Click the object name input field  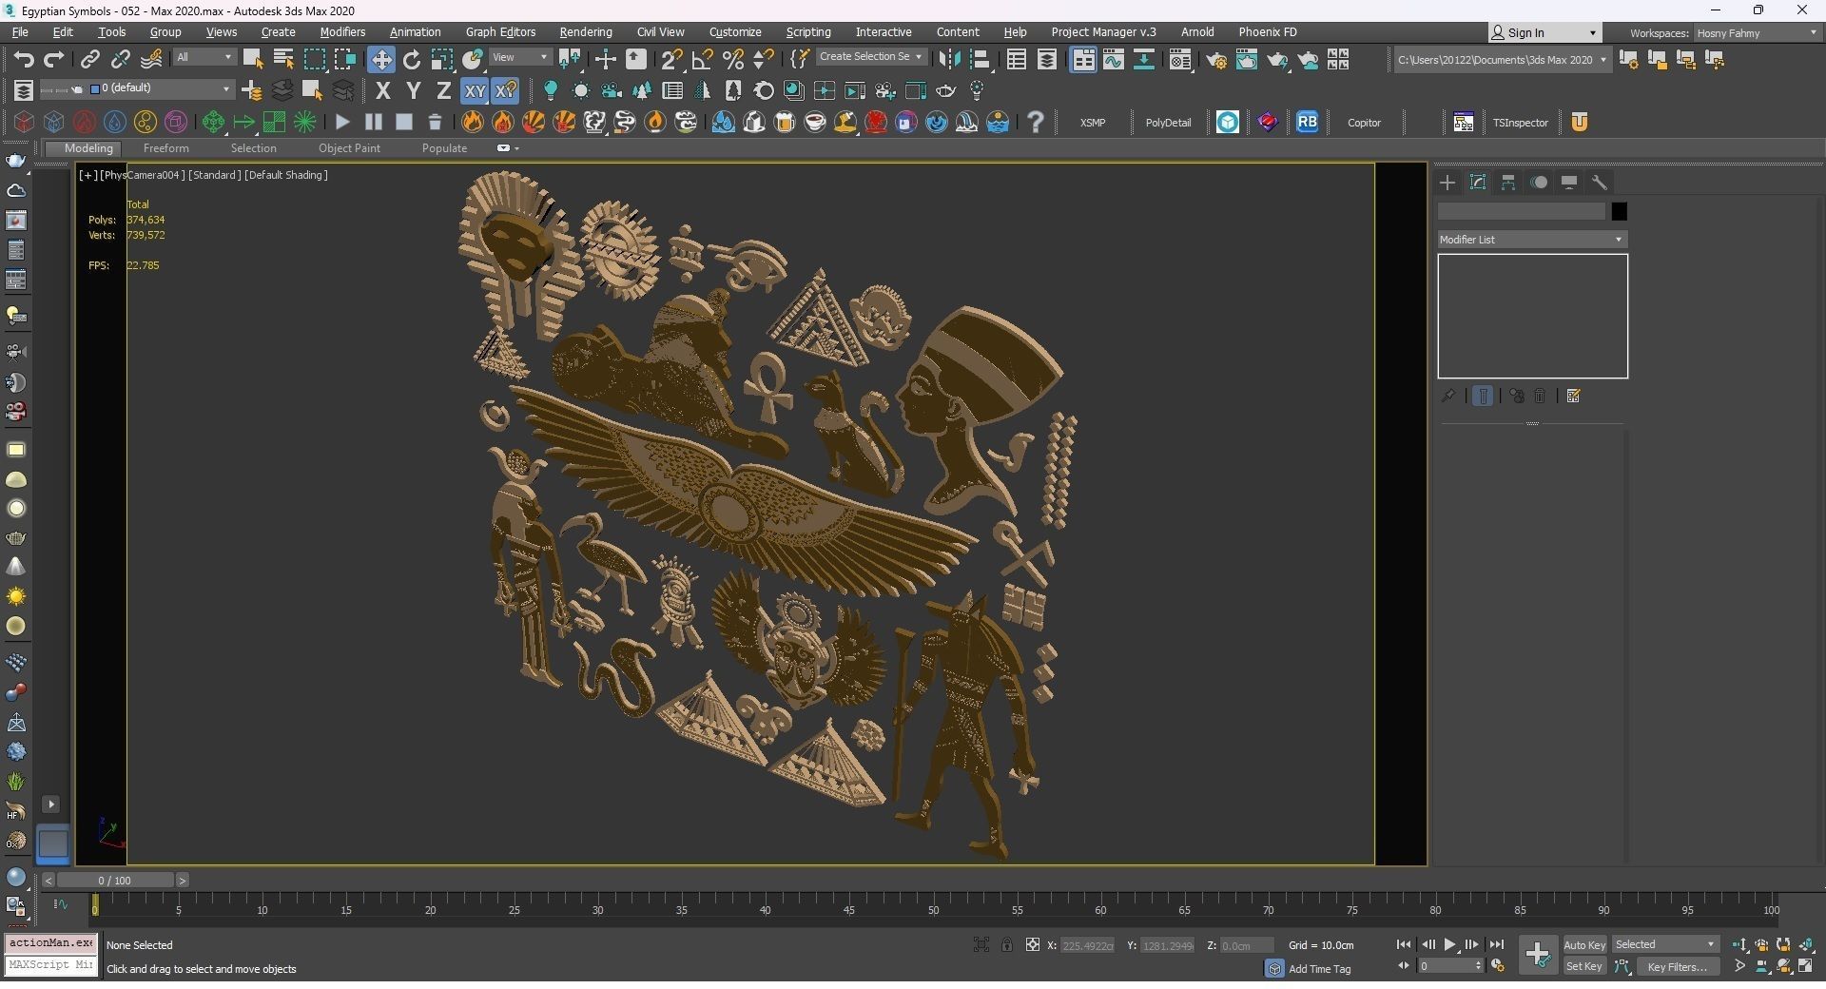[x=1521, y=211]
